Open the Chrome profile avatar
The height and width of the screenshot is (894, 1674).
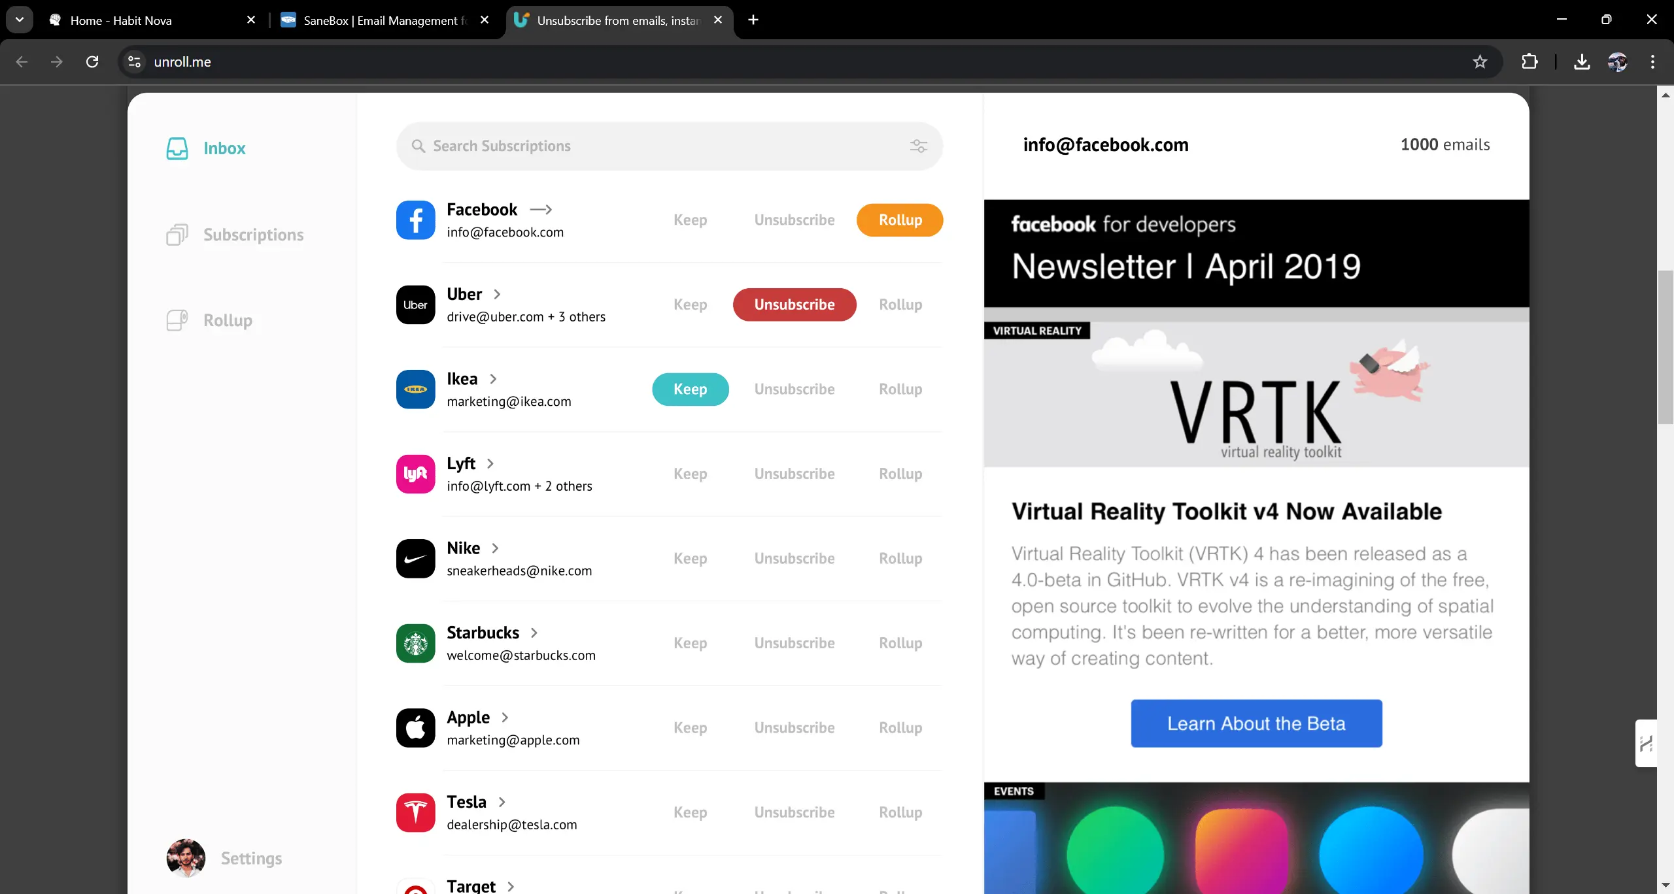click(x=1618, y=61)
